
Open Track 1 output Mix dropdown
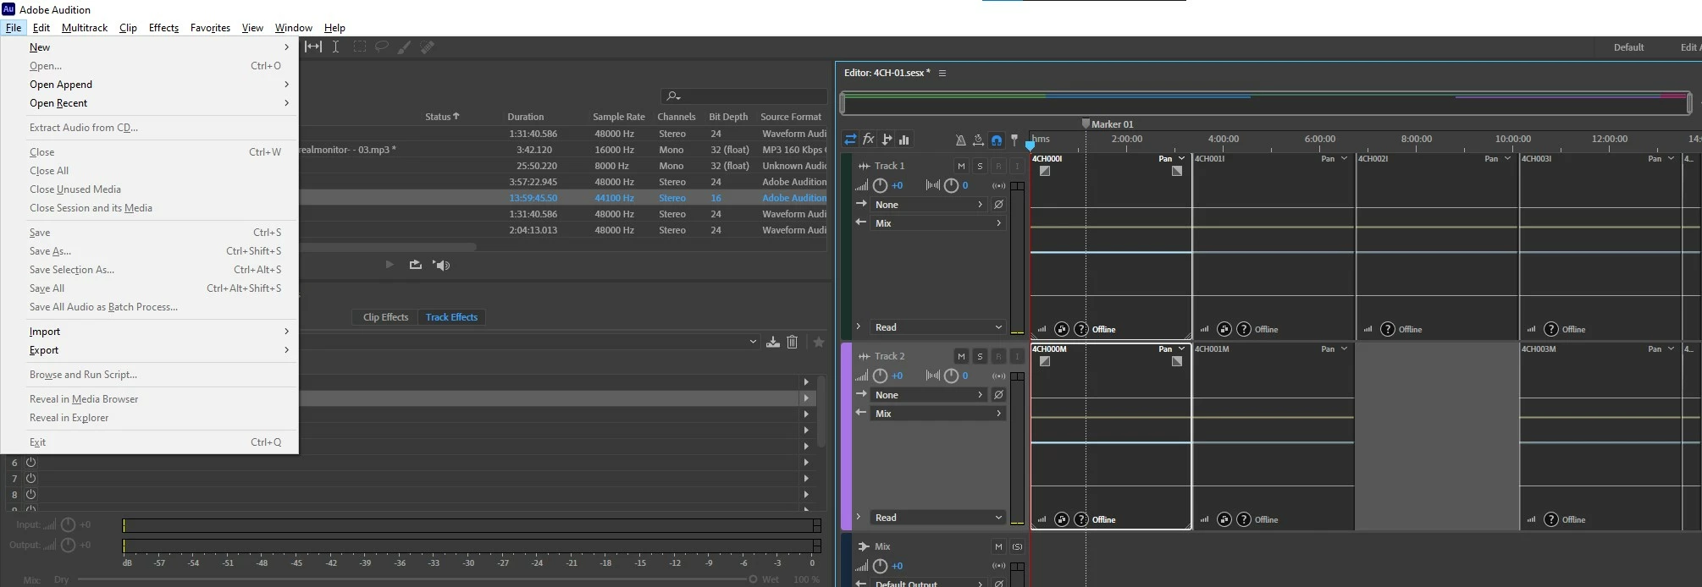(938, 223)
